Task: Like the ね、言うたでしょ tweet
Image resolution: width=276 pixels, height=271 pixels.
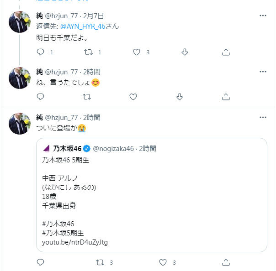Action: coord(133,97)
